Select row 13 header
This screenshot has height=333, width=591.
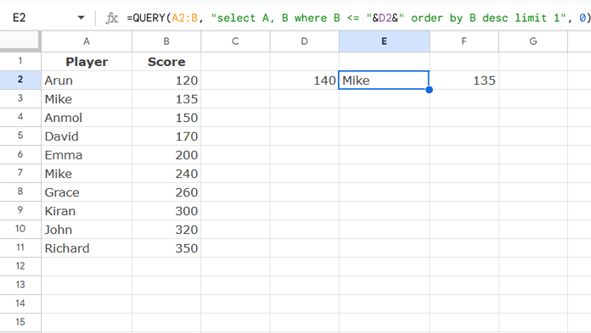20,286
